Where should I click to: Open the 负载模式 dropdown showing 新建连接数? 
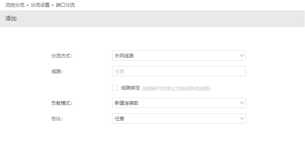(179, 103)
